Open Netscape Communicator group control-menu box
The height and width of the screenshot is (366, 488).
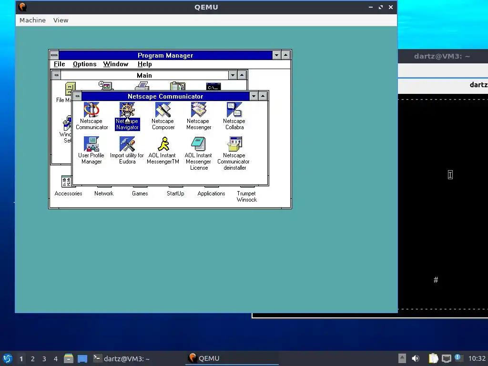[78, 96]
